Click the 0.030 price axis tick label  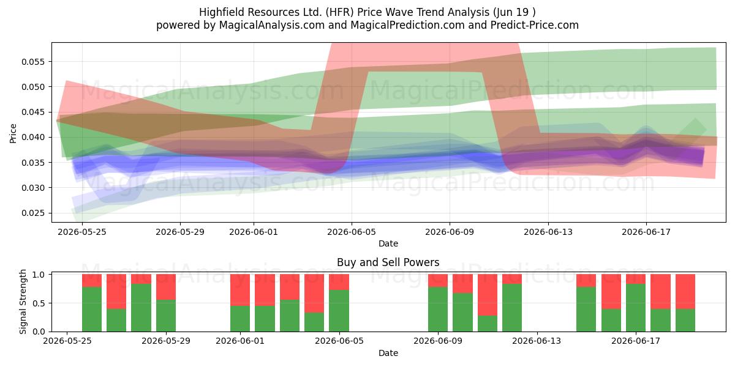(34, 188)
